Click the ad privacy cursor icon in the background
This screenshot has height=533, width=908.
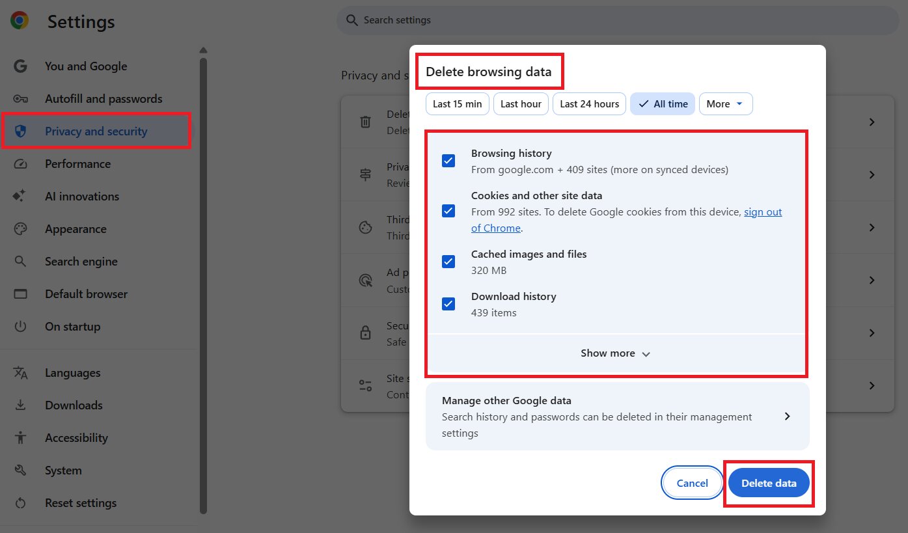coord(366,280)
